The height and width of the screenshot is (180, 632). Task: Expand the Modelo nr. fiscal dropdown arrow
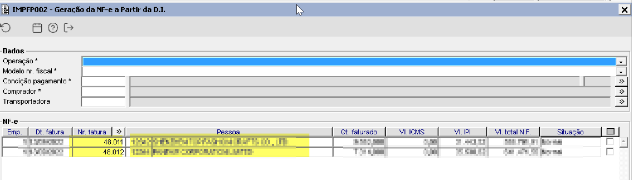[621, 71]
